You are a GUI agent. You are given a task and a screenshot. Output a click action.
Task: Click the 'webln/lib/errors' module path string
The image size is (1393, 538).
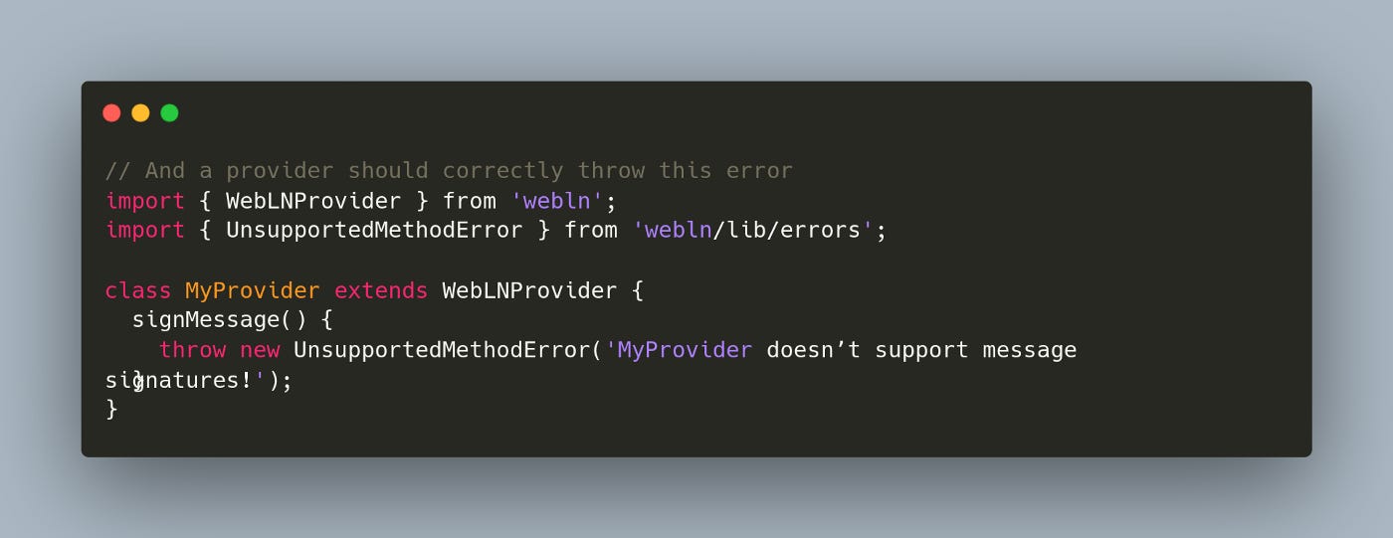[x=753, y=231]
